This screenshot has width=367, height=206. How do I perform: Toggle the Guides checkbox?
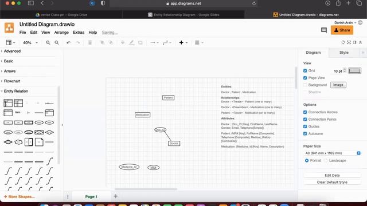[305, 126]
